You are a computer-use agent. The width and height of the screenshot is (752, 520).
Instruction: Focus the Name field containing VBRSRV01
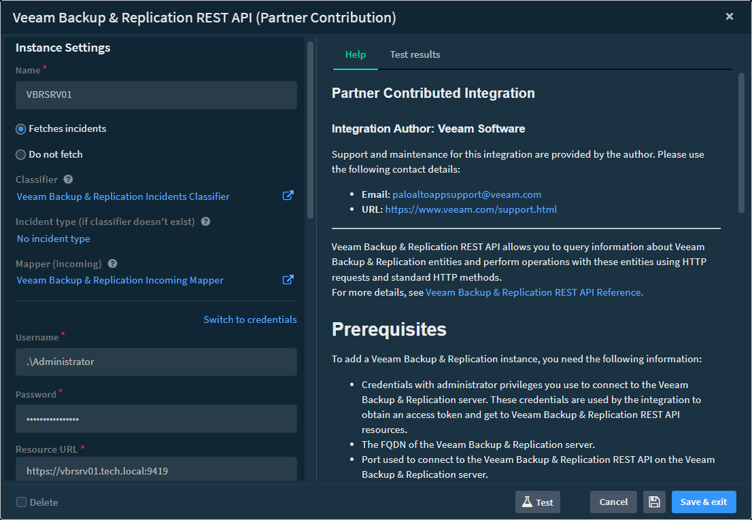pos(156,95)
